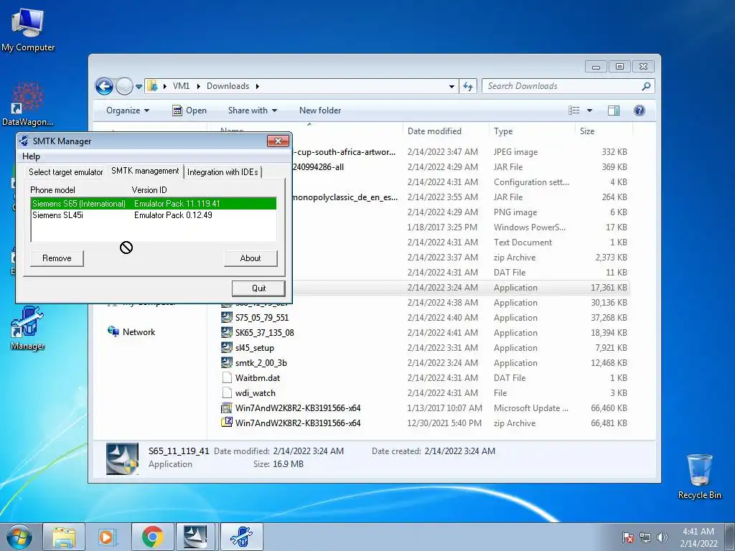Select the sl45_setup file icon
The width and height of the screenshot is (735, 551).
coord(227,348)
